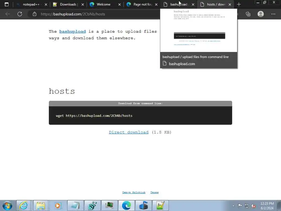281x211 pixels.
Task: Close the Downloads tab
Action: pyautogui.click(x=83, y=4)
